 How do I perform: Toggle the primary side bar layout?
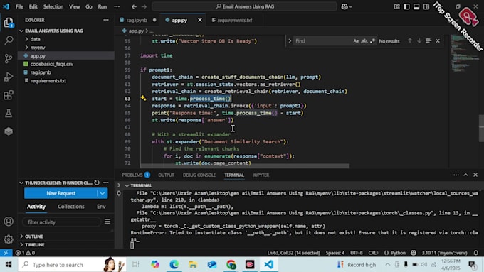406,6
